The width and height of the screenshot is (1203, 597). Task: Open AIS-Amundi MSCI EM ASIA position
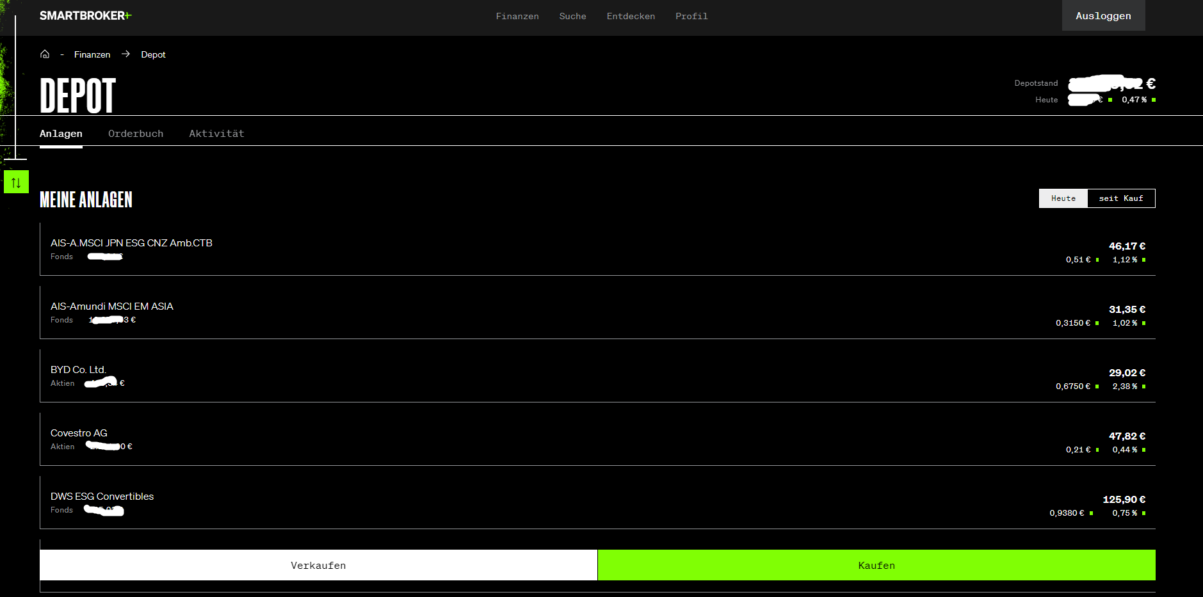pyautogui.click(x=597, y=312)
